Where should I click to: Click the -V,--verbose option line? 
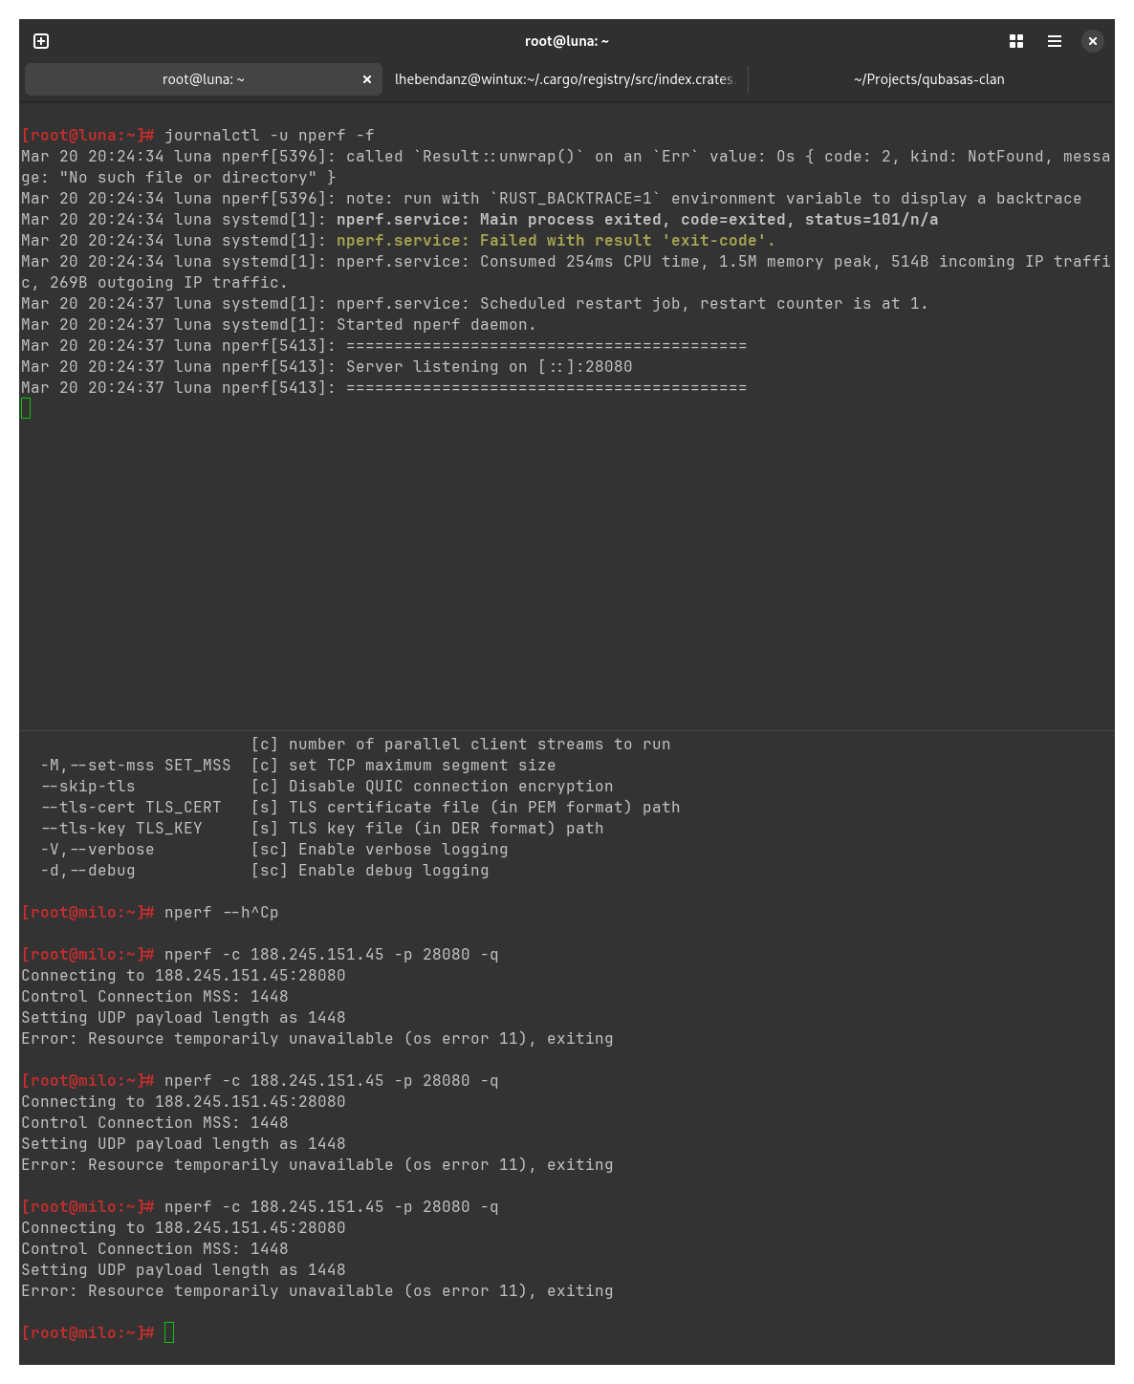click(97, 850)
